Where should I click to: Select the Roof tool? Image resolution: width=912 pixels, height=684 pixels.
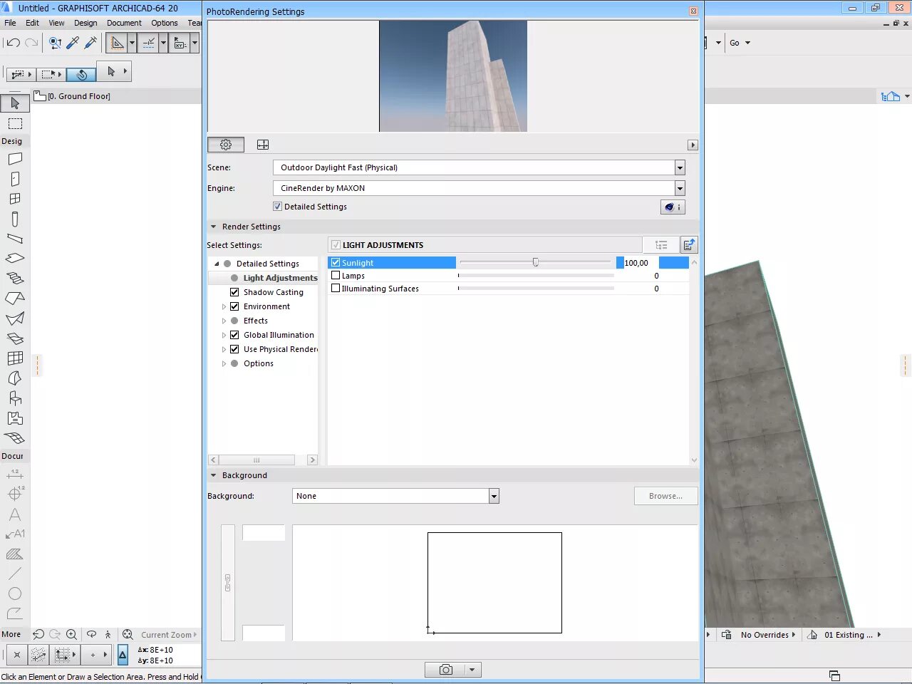point(15,298)
